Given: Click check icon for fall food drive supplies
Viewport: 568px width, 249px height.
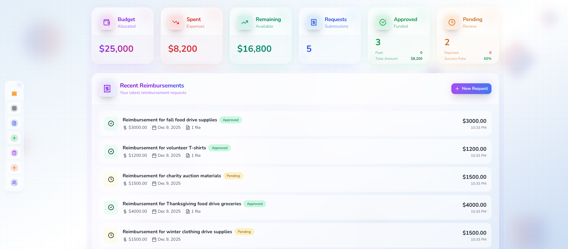Looking at the screenshot, I should [111, 123].
